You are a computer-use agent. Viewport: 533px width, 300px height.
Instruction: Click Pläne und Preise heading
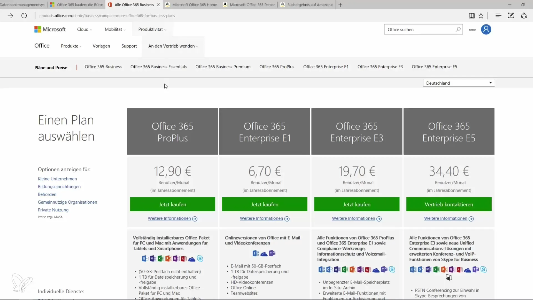[51, 67]
